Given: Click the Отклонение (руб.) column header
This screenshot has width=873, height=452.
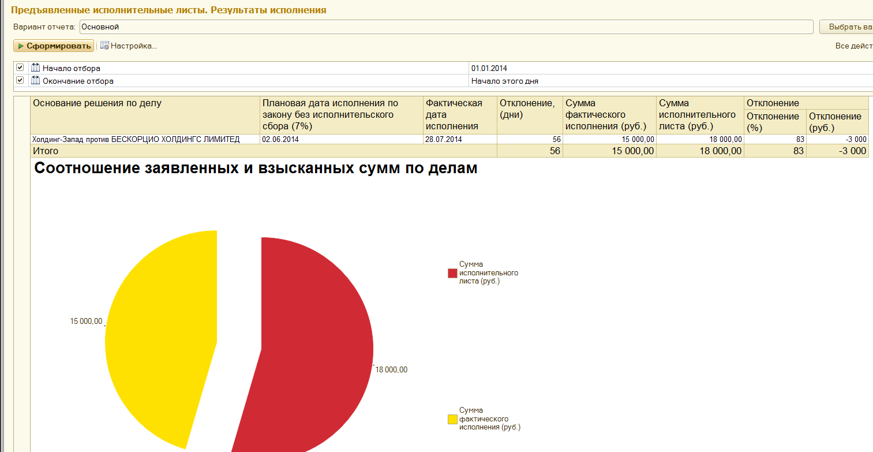Looking at the screenshot, I should pyautogui.click(x=837, y=122).
